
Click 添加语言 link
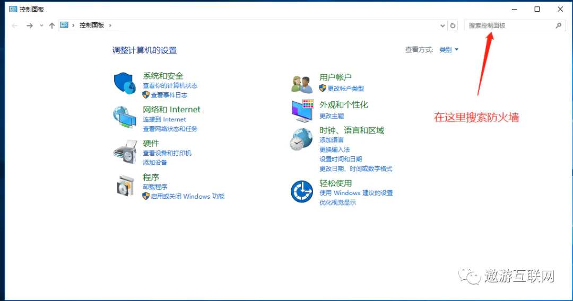tap(332, 140)
